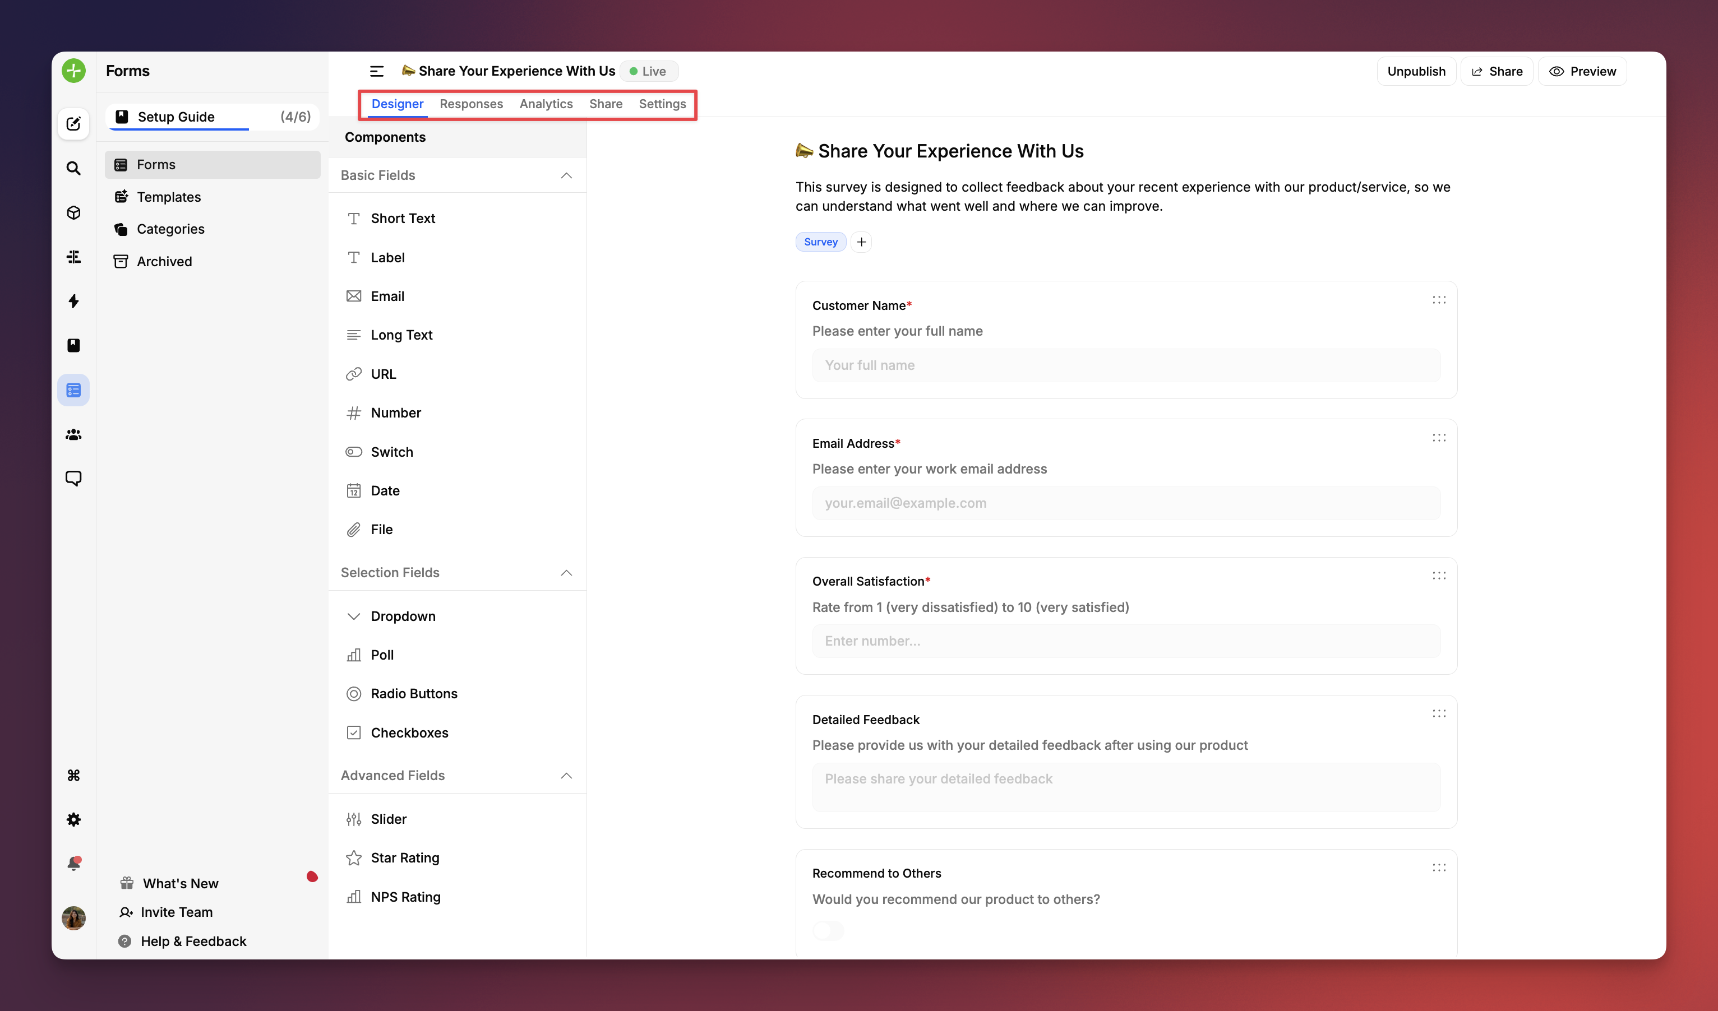The height and width of the screenshot is (1011, 1718).
Task: Open the Responses tab
Action: (471, 104)
